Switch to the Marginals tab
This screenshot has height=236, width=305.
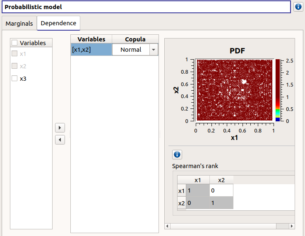(19, 24)
